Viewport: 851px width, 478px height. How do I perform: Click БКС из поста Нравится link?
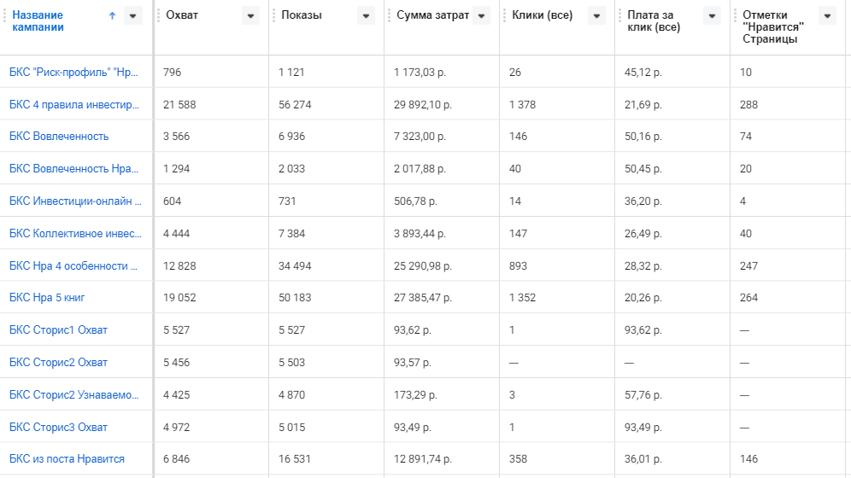tap(67, 459)
